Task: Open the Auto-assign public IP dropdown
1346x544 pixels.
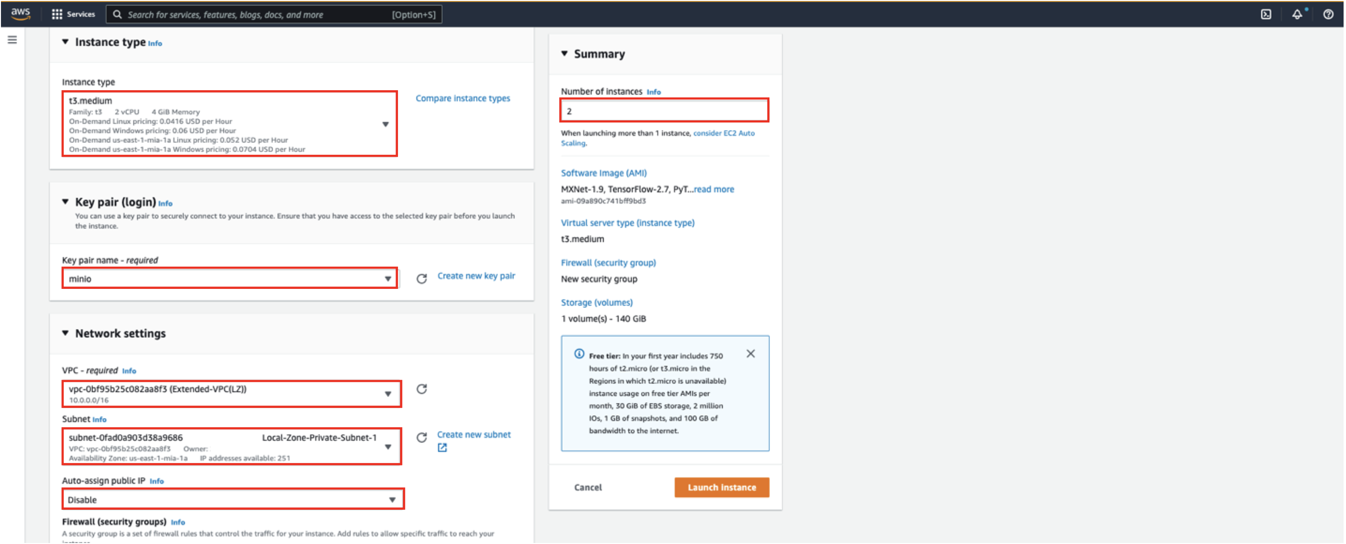Action: [x=233, y=500]
